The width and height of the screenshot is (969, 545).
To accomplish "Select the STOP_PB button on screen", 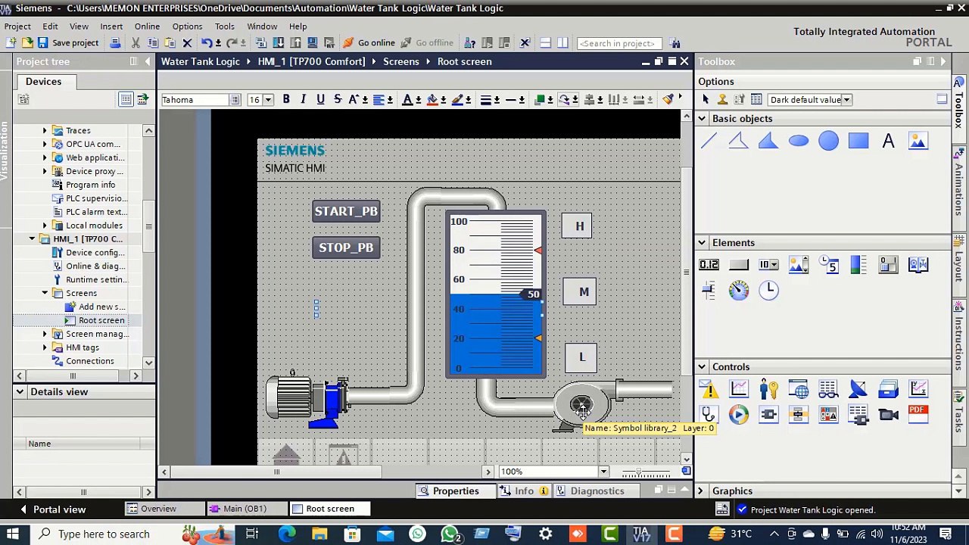I will [x=346, y=248].
